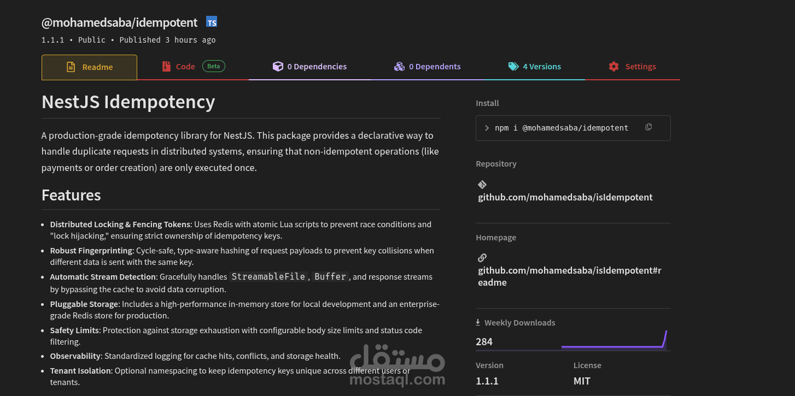The height and width of the screenshot is (396, 795).
Task: Click the 'Observability' bullet text
Action: (195, 356)
